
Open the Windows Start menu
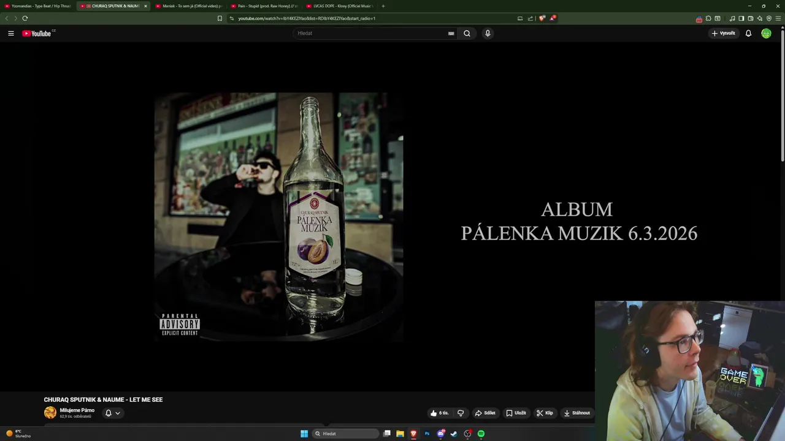point(304,434)
